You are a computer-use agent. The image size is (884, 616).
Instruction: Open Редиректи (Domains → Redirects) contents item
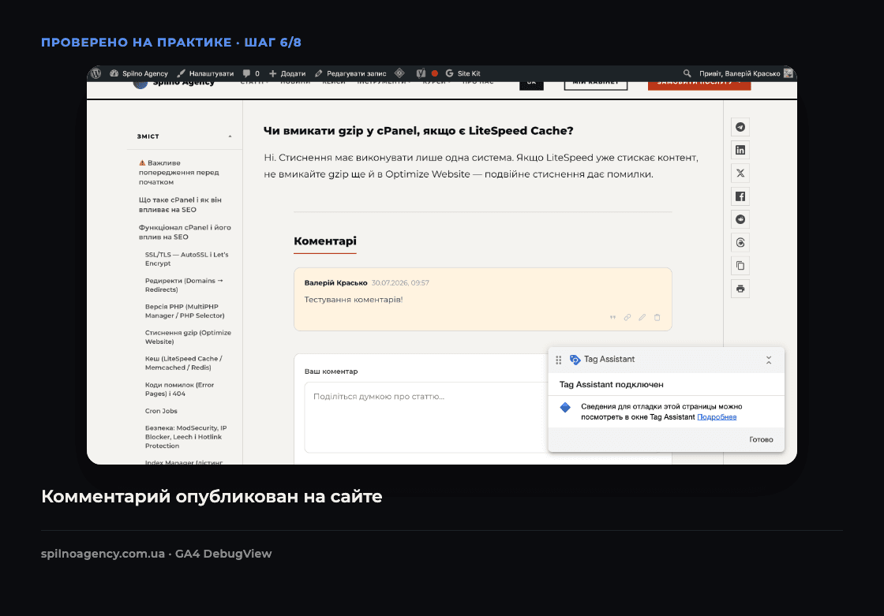[184, 286]
